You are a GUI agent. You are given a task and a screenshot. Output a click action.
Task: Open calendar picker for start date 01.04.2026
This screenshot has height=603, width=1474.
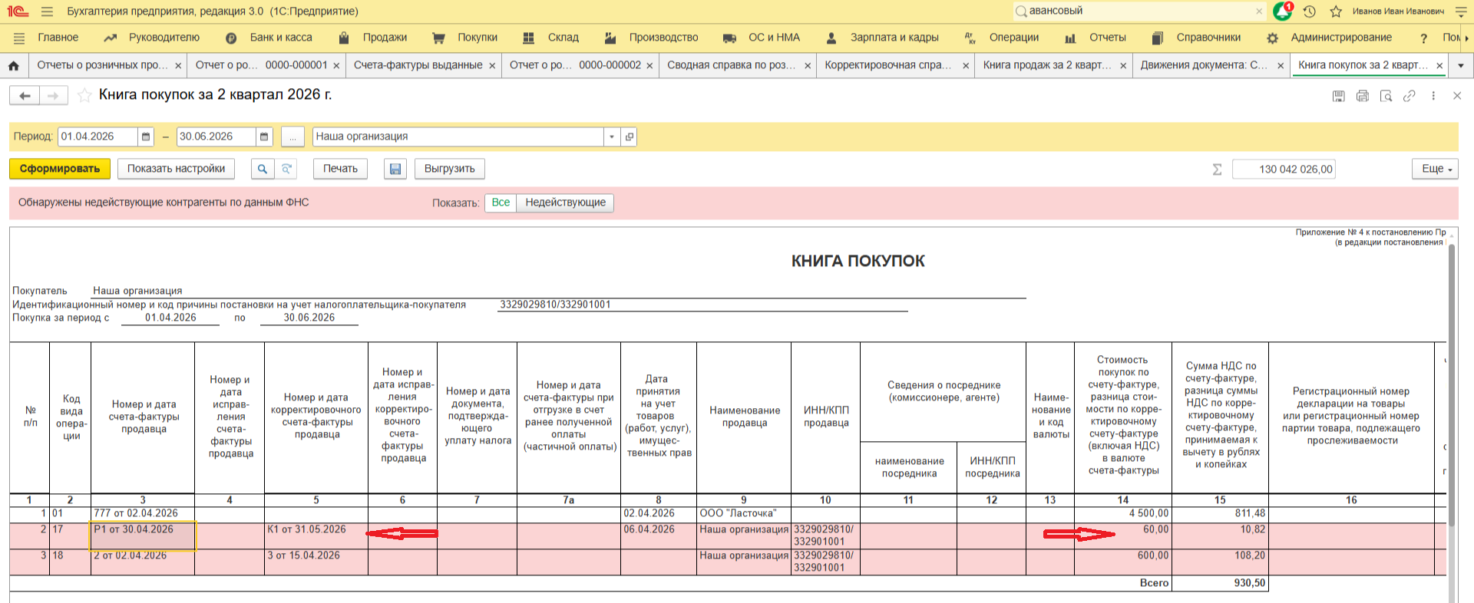coord(146,137)
